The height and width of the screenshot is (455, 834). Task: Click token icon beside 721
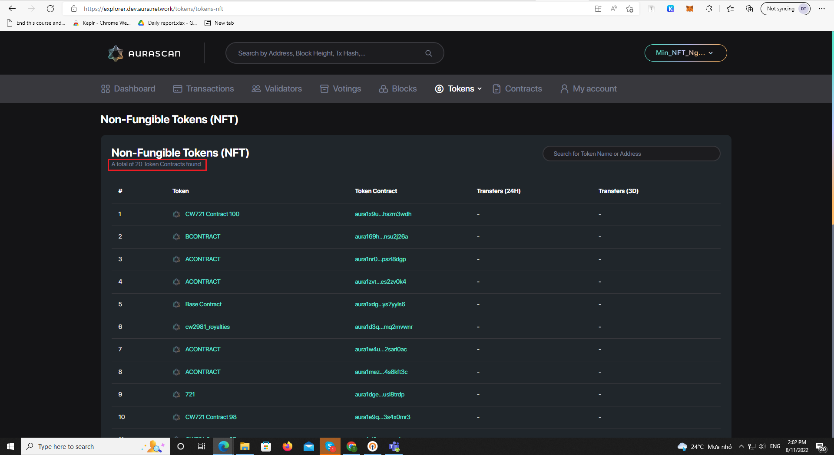pyautogui.click(x=176, y=395)
